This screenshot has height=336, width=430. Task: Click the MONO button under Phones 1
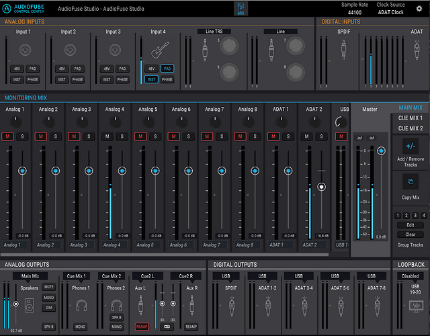click(x=81, y=327)
